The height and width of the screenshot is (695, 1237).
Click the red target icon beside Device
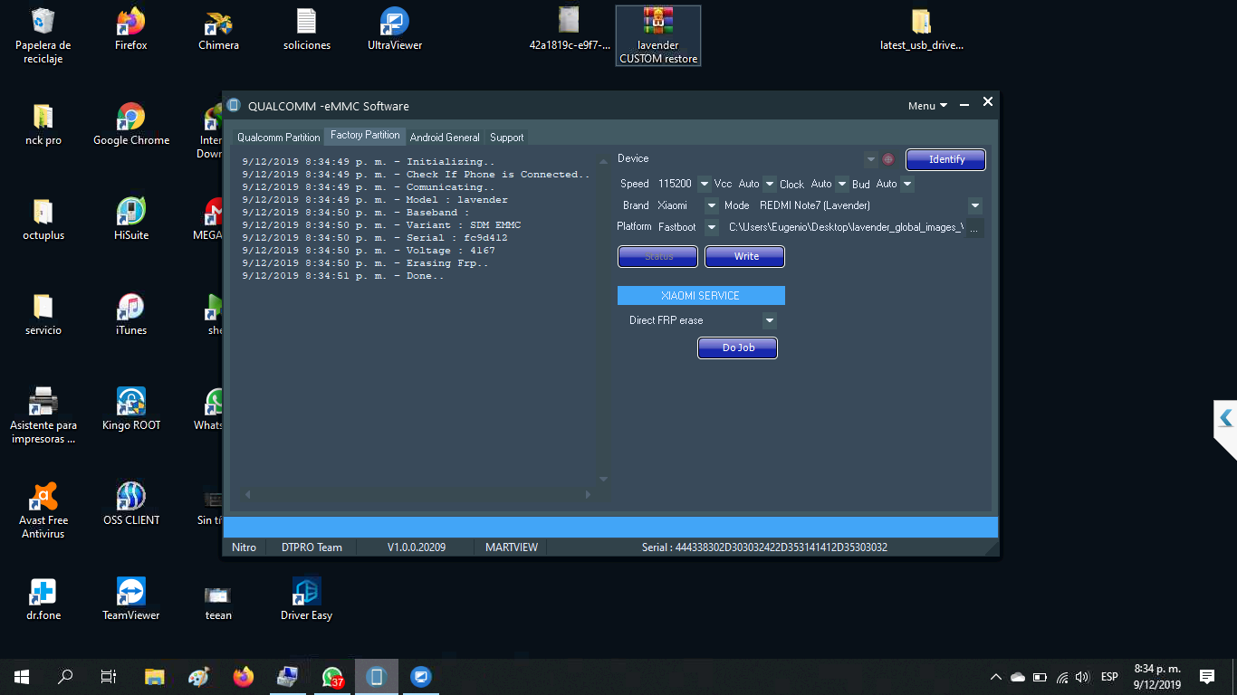tap(888, 159)
